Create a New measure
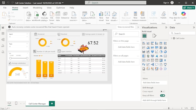The height and width of the screenshot is (110, 196). coord(135,16)
